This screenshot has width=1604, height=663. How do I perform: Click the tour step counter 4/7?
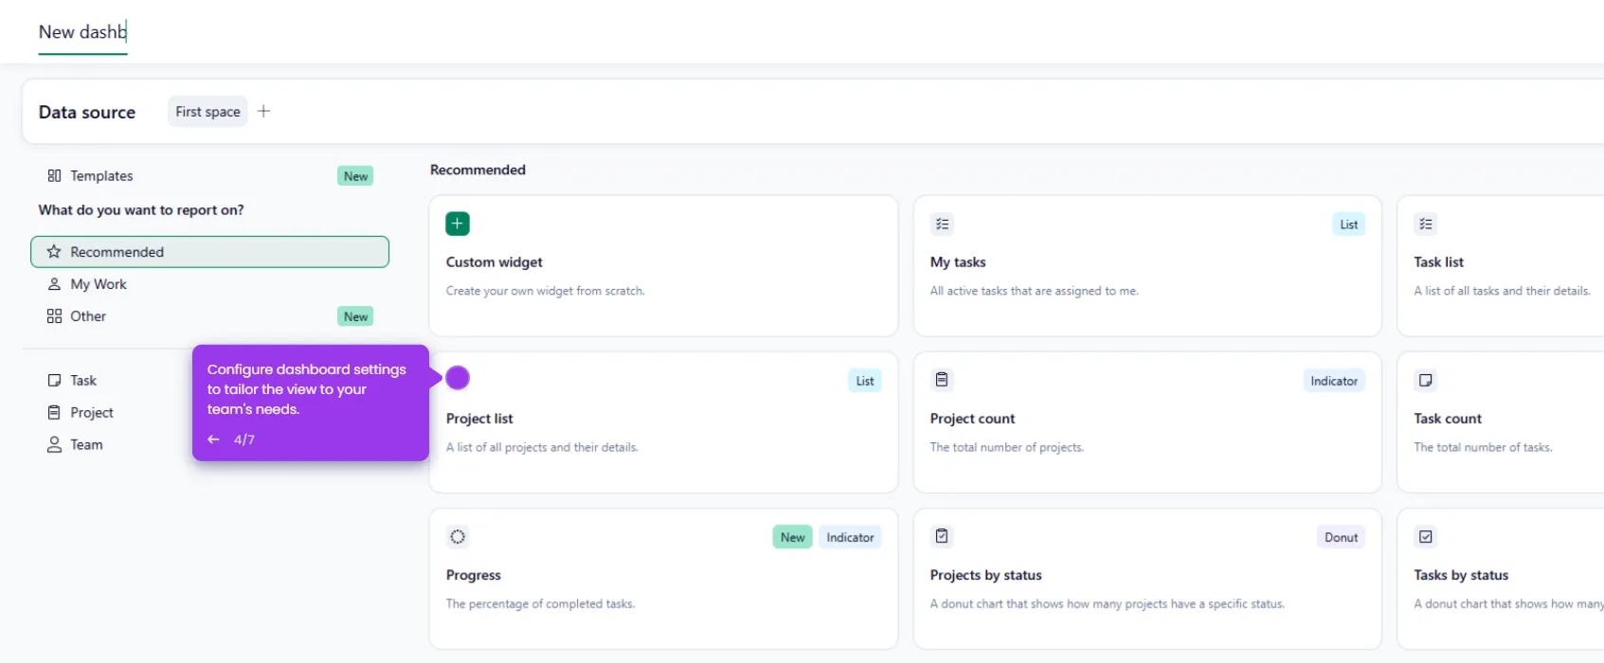pos(244,439)
